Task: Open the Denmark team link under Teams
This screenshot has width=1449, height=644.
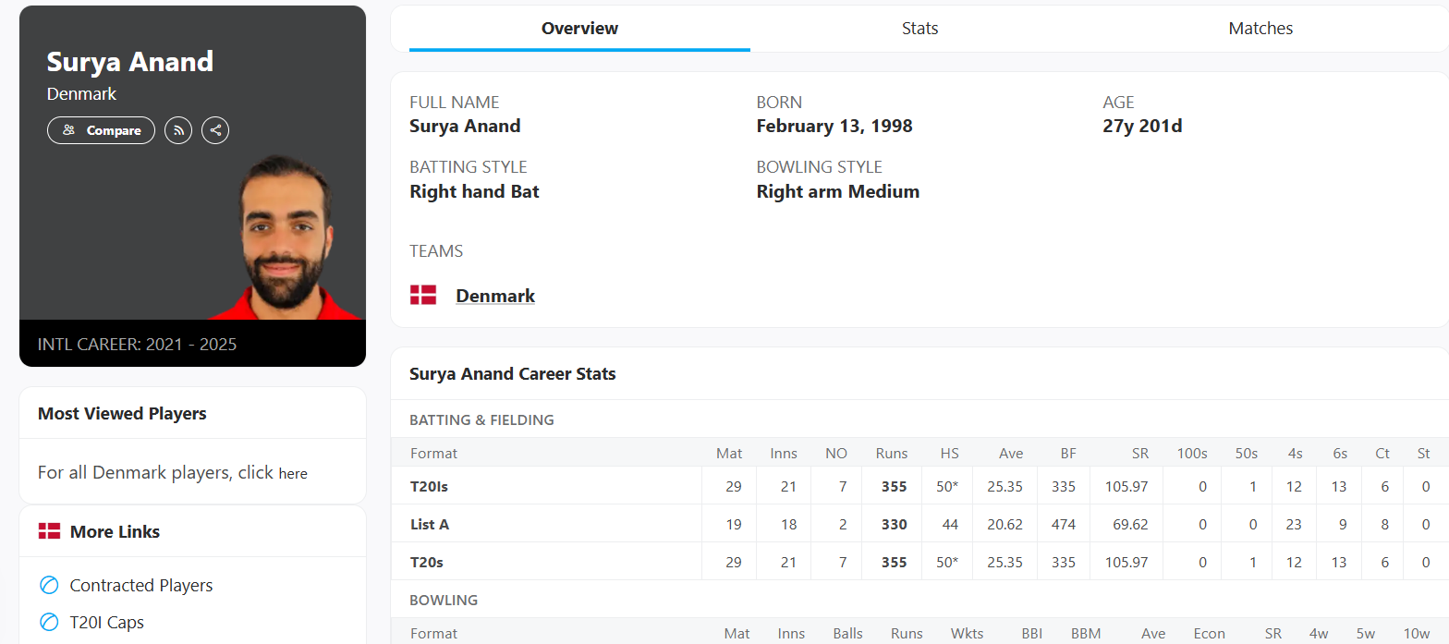Action: click(x=495, y=296)
